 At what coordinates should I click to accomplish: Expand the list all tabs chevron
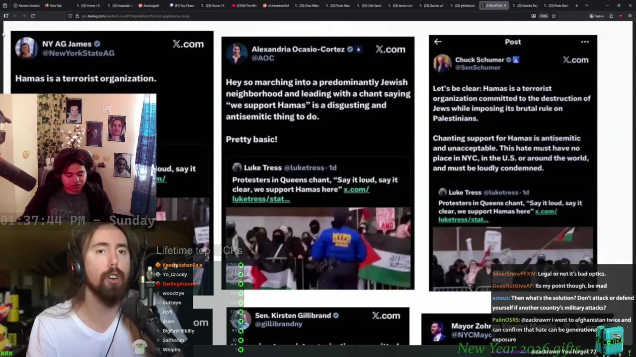point(587,5)
